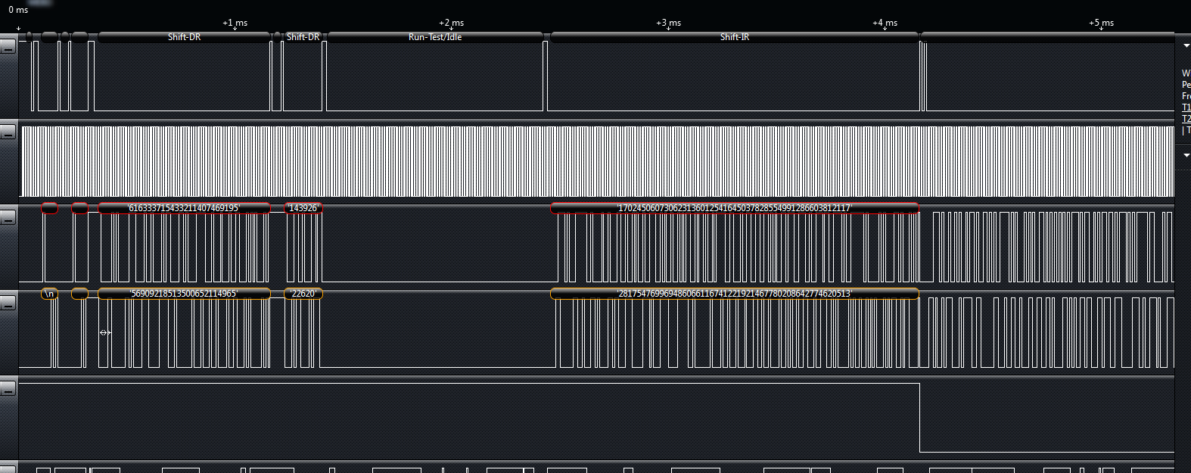Select the Shift-IR state bubble

(x=734, y=37)
